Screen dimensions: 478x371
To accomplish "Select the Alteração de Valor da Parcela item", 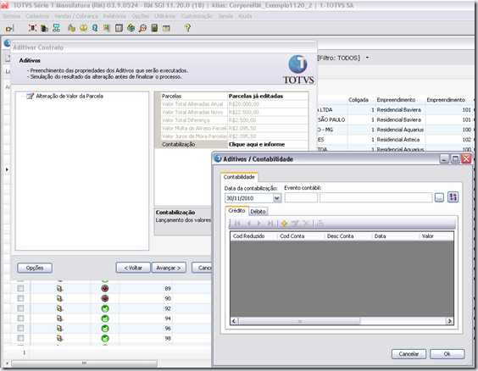I will (x=69, y=97).
